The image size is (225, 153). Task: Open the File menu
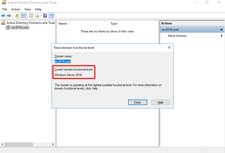[x=5, y=9]
